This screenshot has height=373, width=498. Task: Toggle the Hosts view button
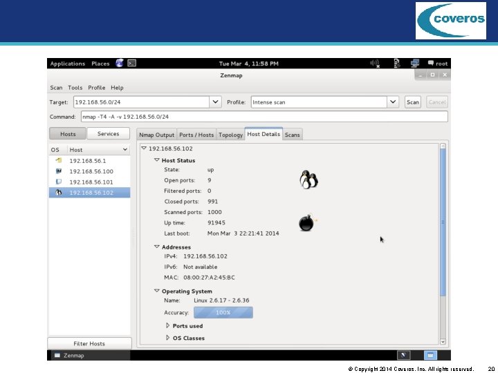coord(68,134)
